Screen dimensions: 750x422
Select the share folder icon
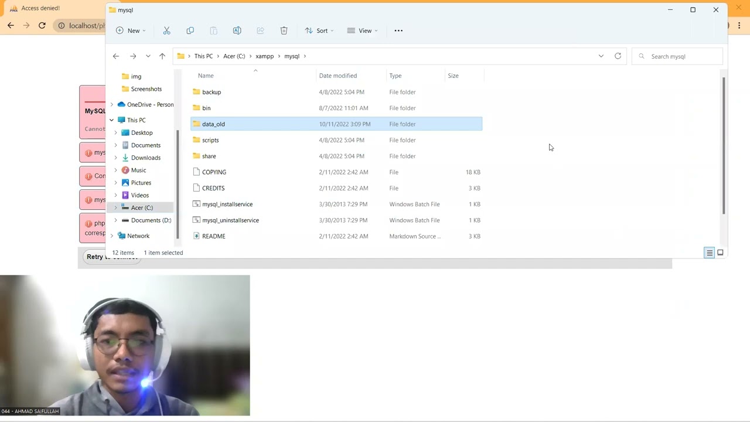point(196,156)
